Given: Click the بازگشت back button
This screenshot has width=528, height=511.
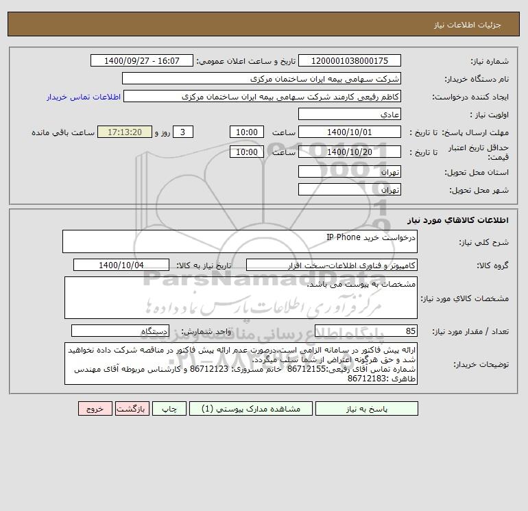Looking at the screenshot, I should 132,408.
